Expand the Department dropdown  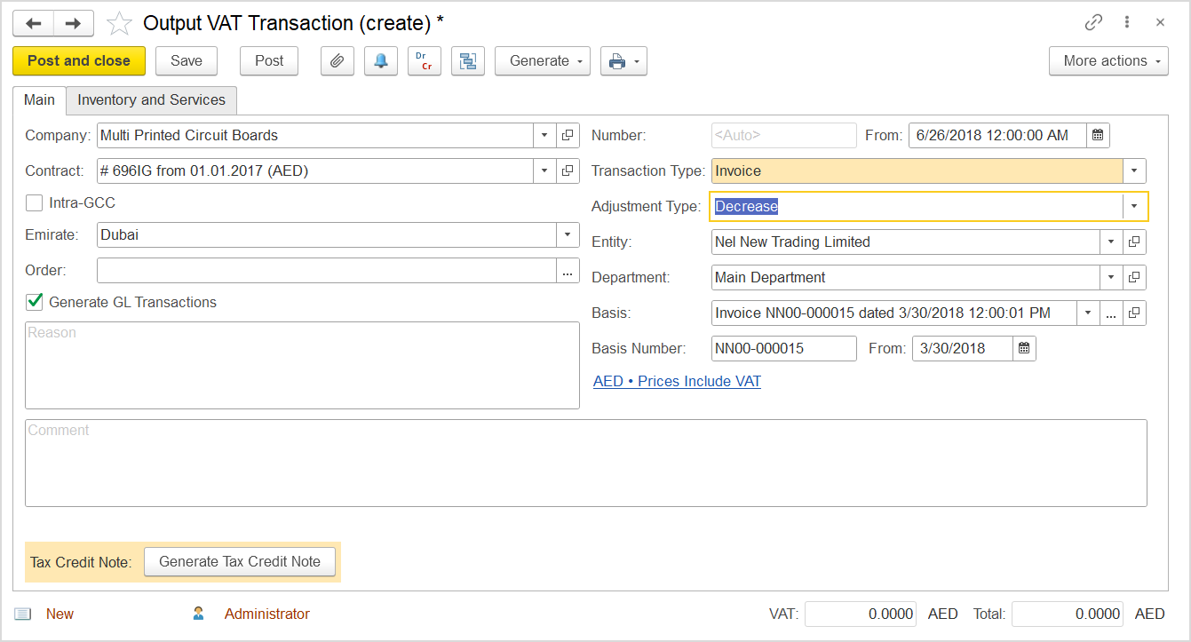[1111, 278]
